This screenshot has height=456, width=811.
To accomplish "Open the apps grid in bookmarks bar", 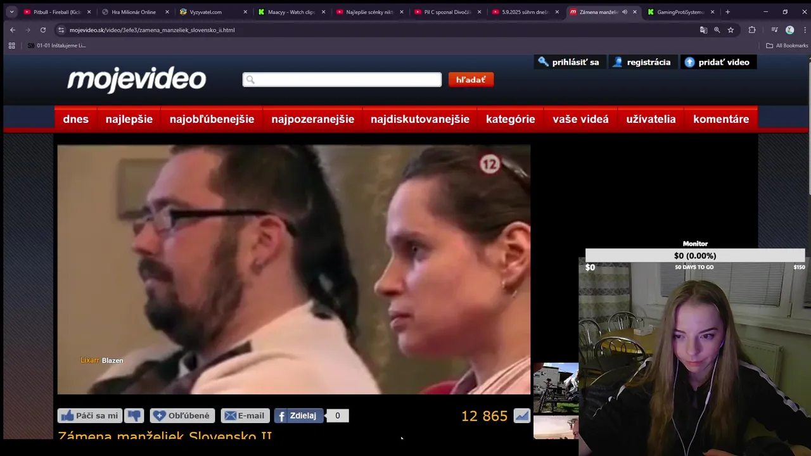I will [11, 46].
